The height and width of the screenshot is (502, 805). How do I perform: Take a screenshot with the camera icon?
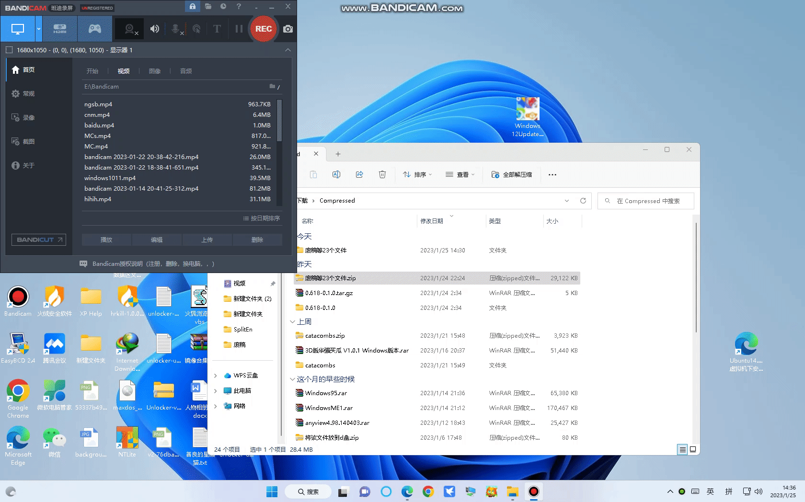point(288,29)
